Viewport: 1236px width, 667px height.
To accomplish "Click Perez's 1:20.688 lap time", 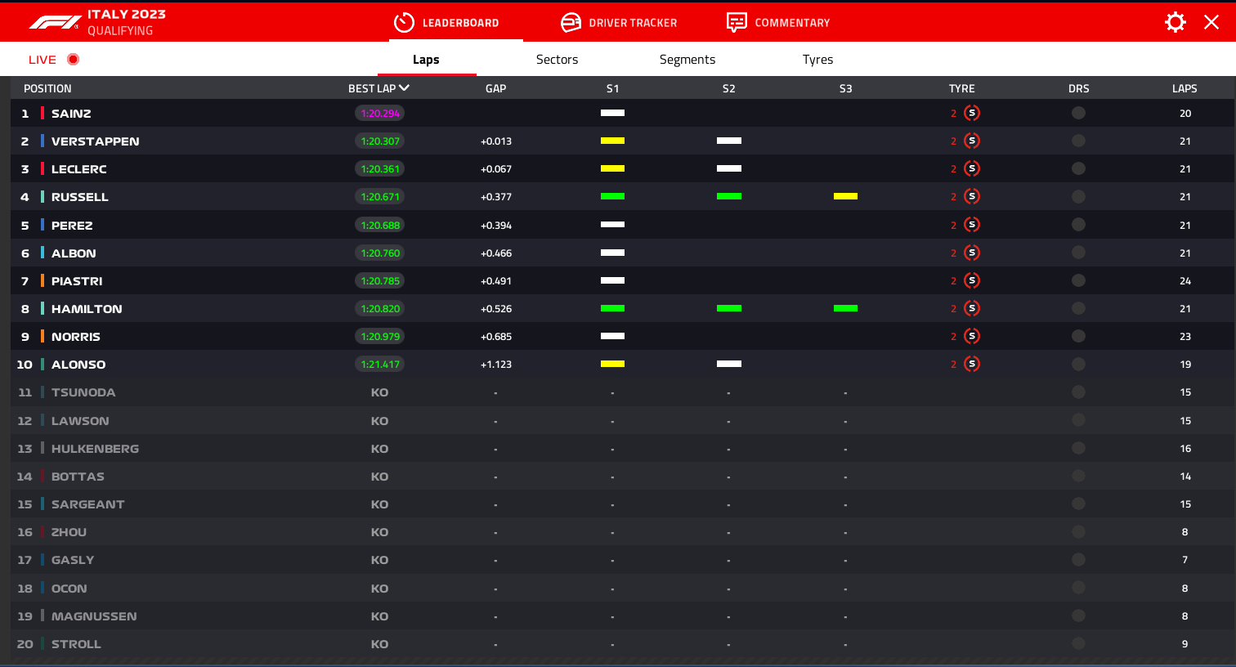I will coord(380,226).
